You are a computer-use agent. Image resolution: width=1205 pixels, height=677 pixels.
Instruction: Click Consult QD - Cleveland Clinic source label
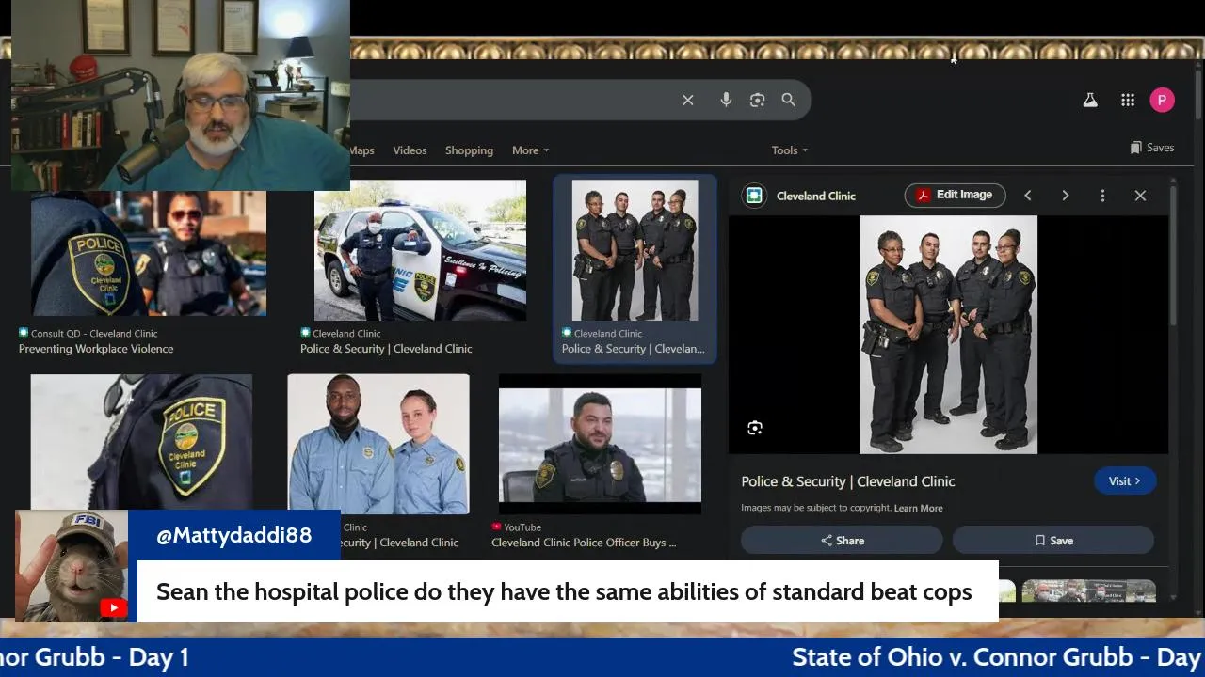click(x=94, y=333)
